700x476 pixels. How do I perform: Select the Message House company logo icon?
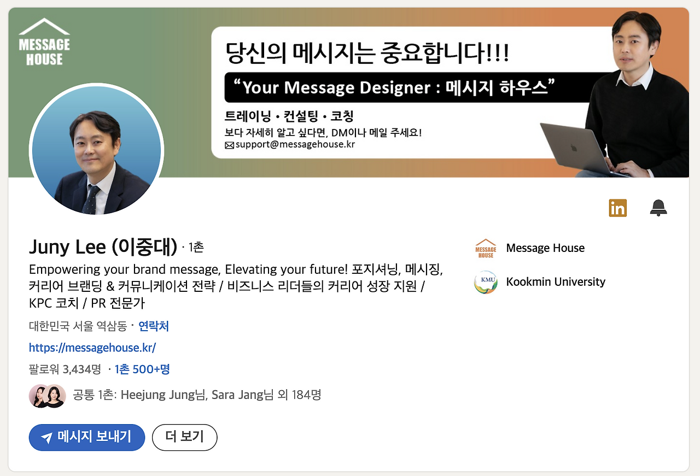pyautogui.click(x=485, y=248)
